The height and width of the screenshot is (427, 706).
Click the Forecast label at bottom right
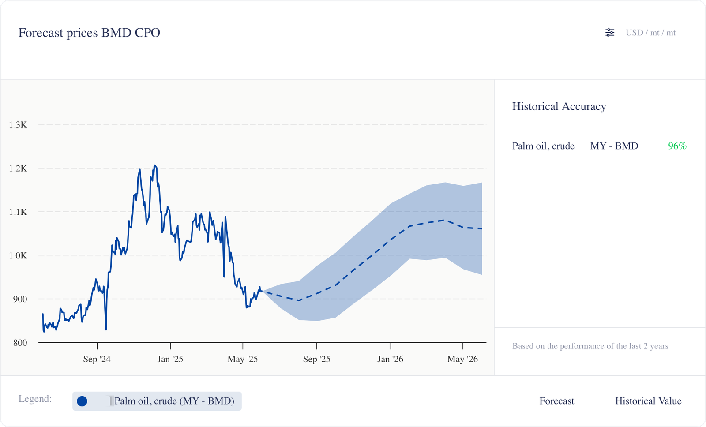click(556, 401)
